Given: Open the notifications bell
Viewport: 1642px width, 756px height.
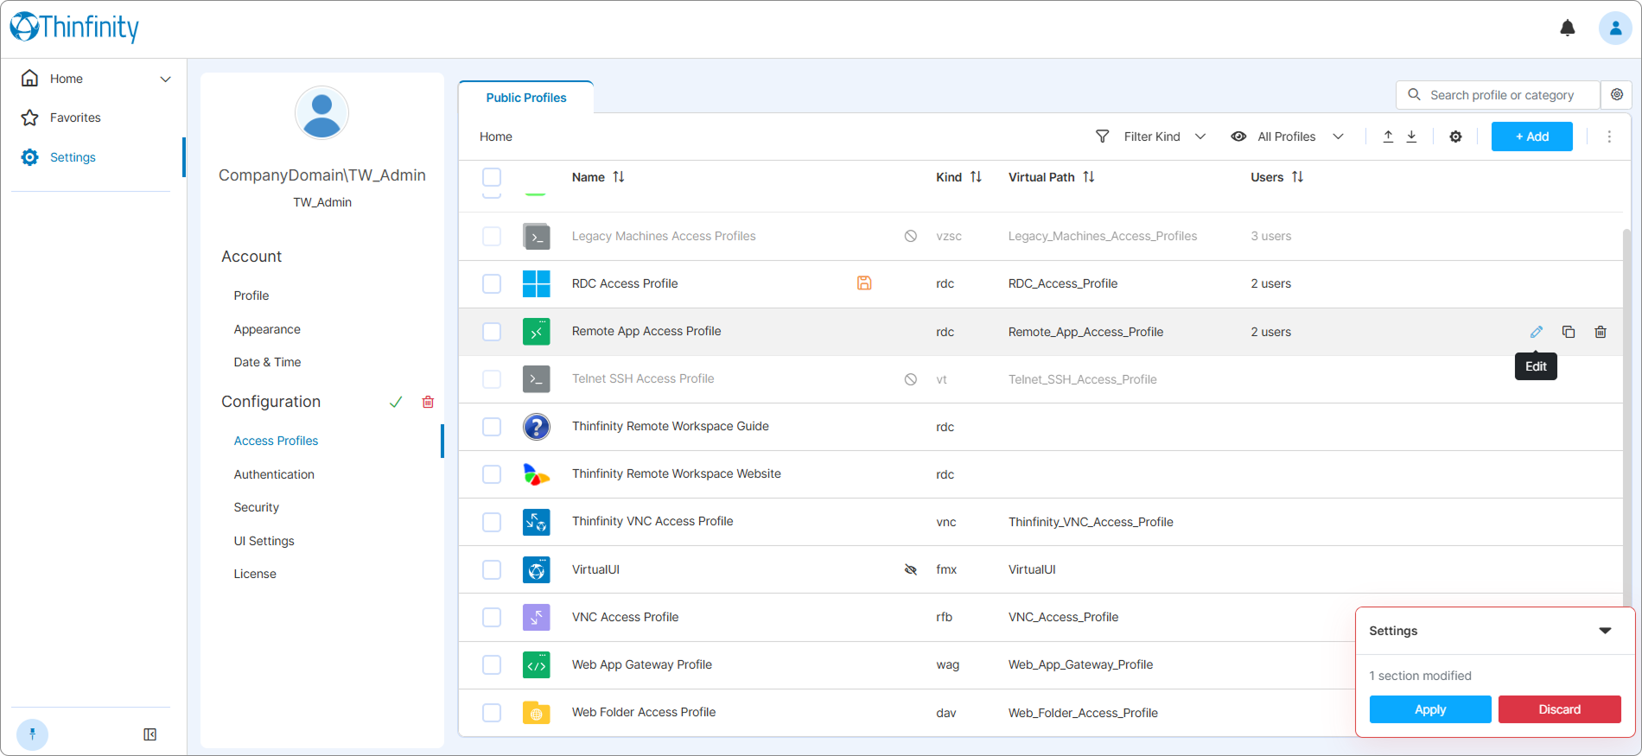Looking at the screenshot, I should 1567,29.
